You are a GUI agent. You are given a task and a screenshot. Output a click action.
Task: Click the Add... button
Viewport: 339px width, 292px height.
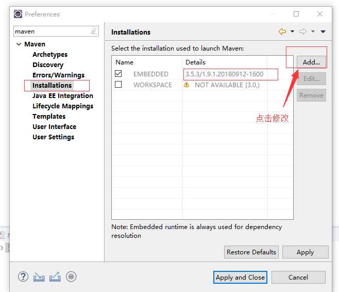(311, 62)
